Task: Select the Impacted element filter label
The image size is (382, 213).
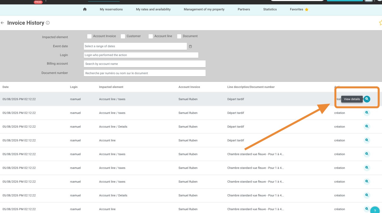Action: click(x=55, y=37)
